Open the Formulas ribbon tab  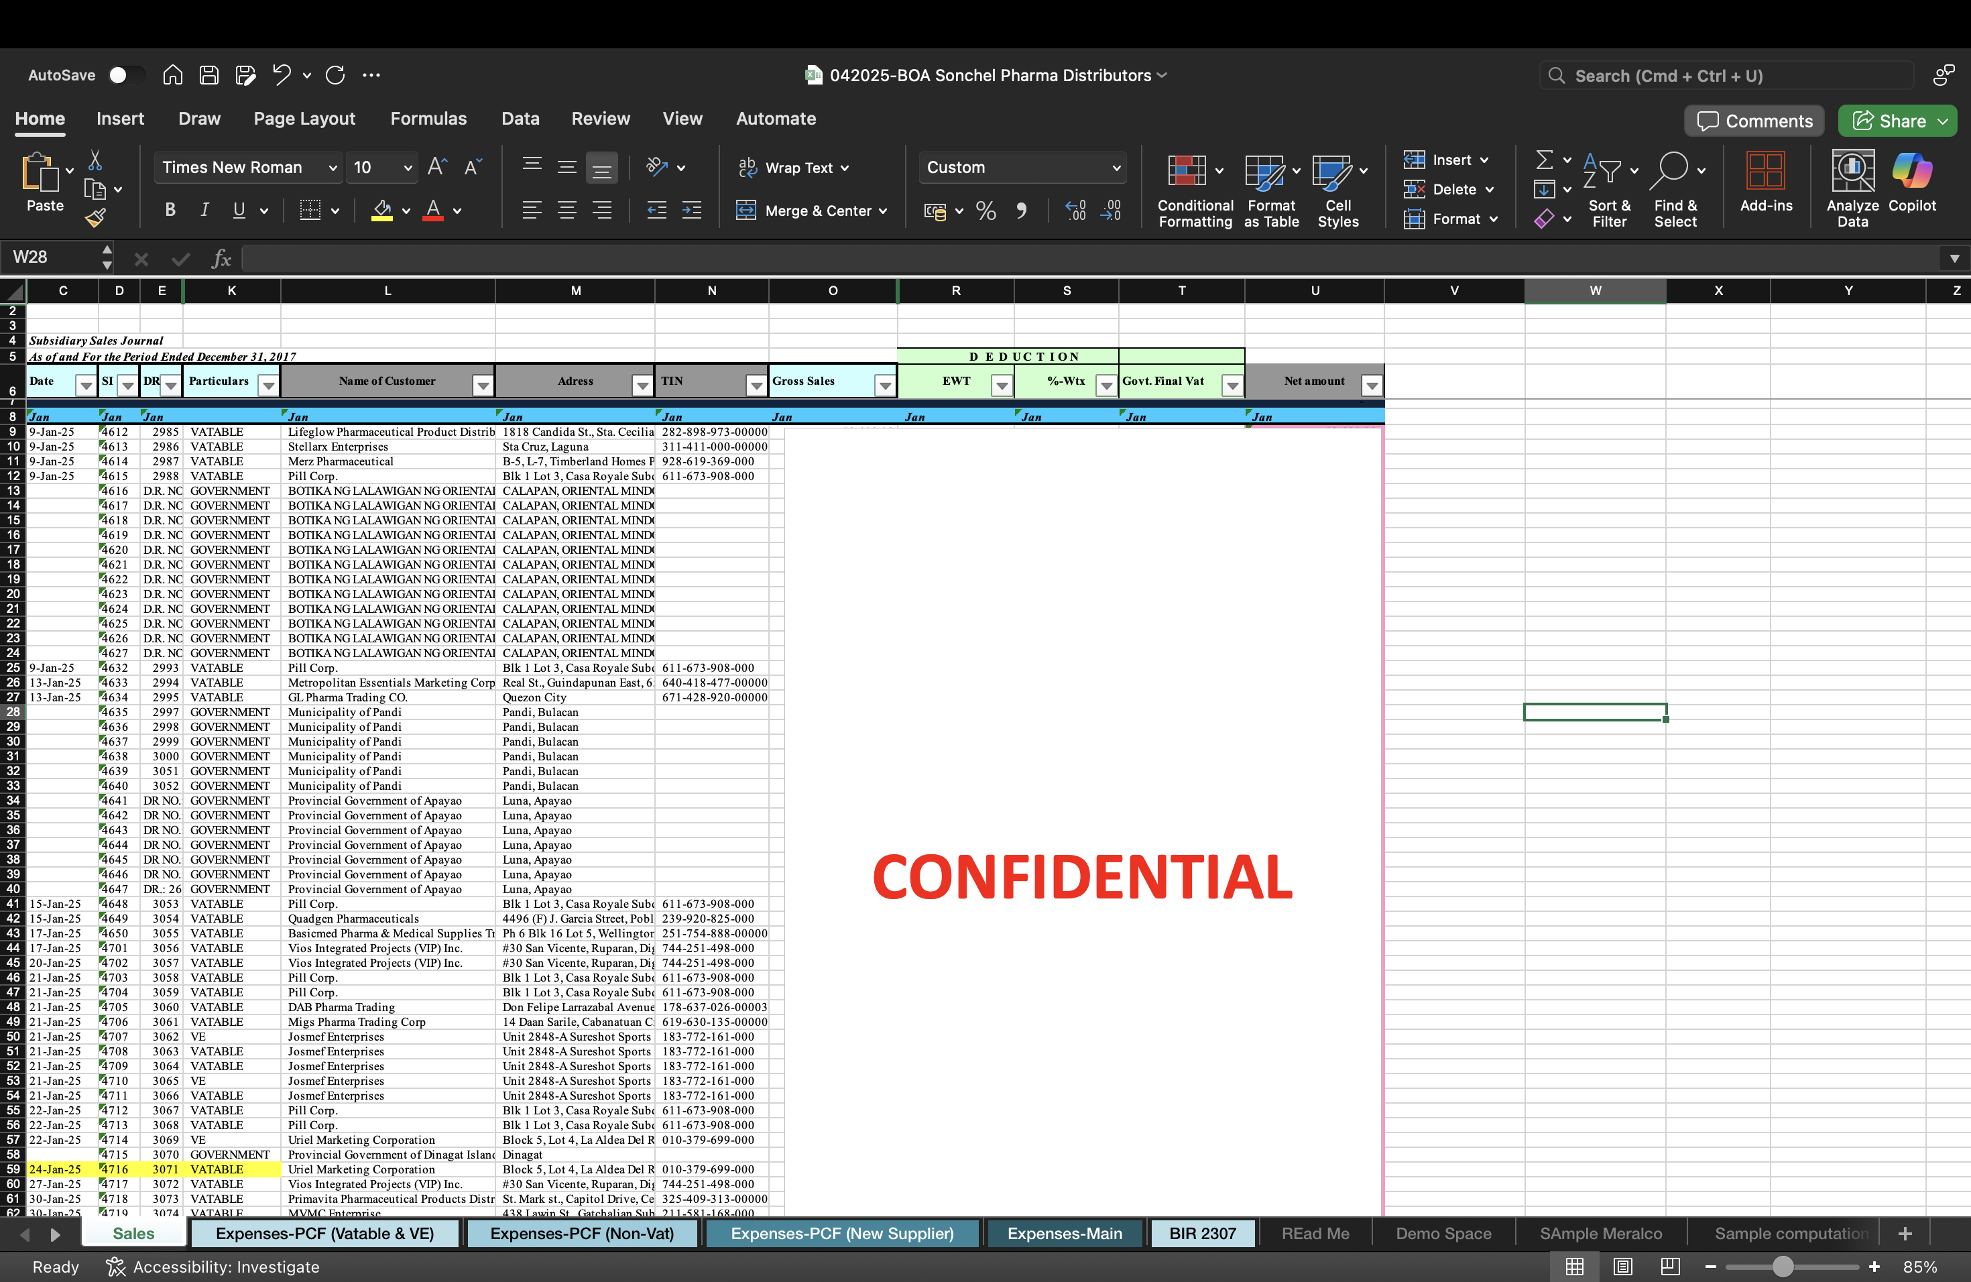tap(428, 119)
